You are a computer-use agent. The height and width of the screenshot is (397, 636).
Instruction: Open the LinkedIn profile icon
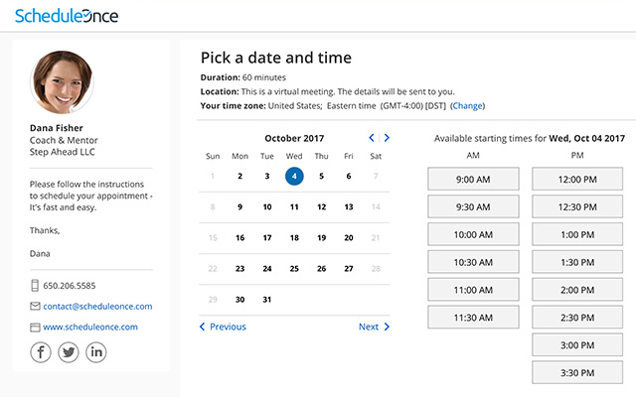(96, 351)
